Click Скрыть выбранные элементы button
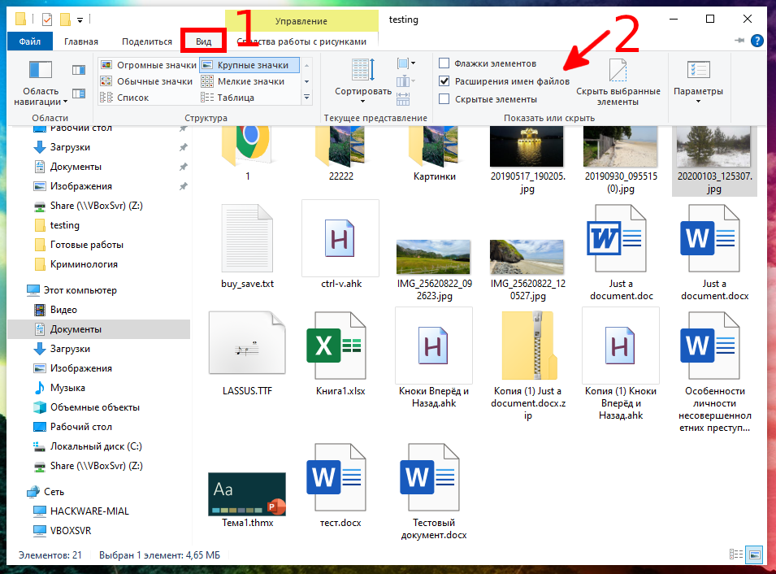Screen dimensions: 776x574 (x=618, y=82)
